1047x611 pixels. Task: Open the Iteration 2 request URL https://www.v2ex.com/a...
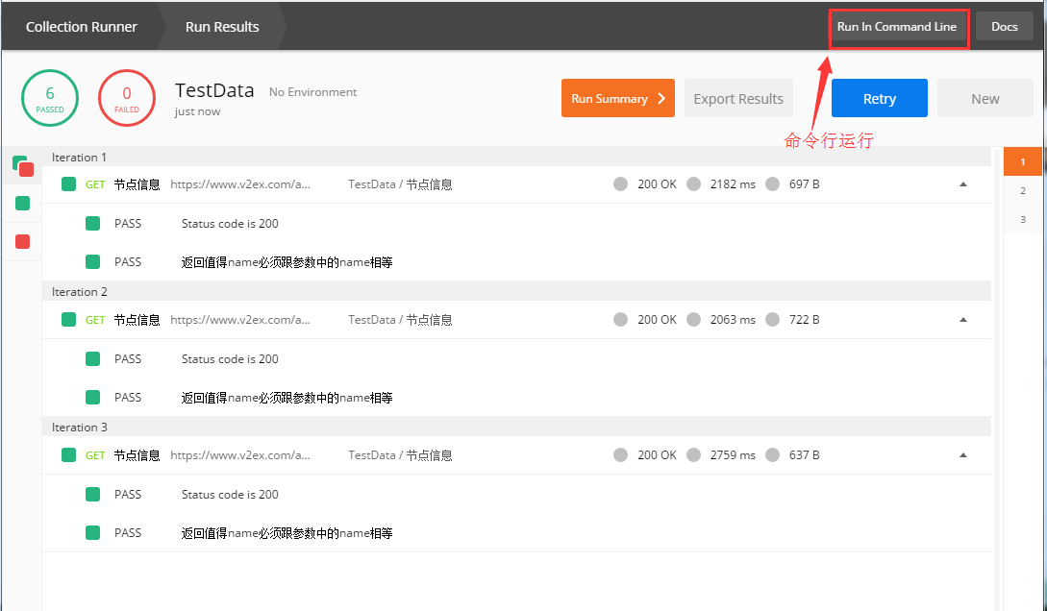(240, 320)
